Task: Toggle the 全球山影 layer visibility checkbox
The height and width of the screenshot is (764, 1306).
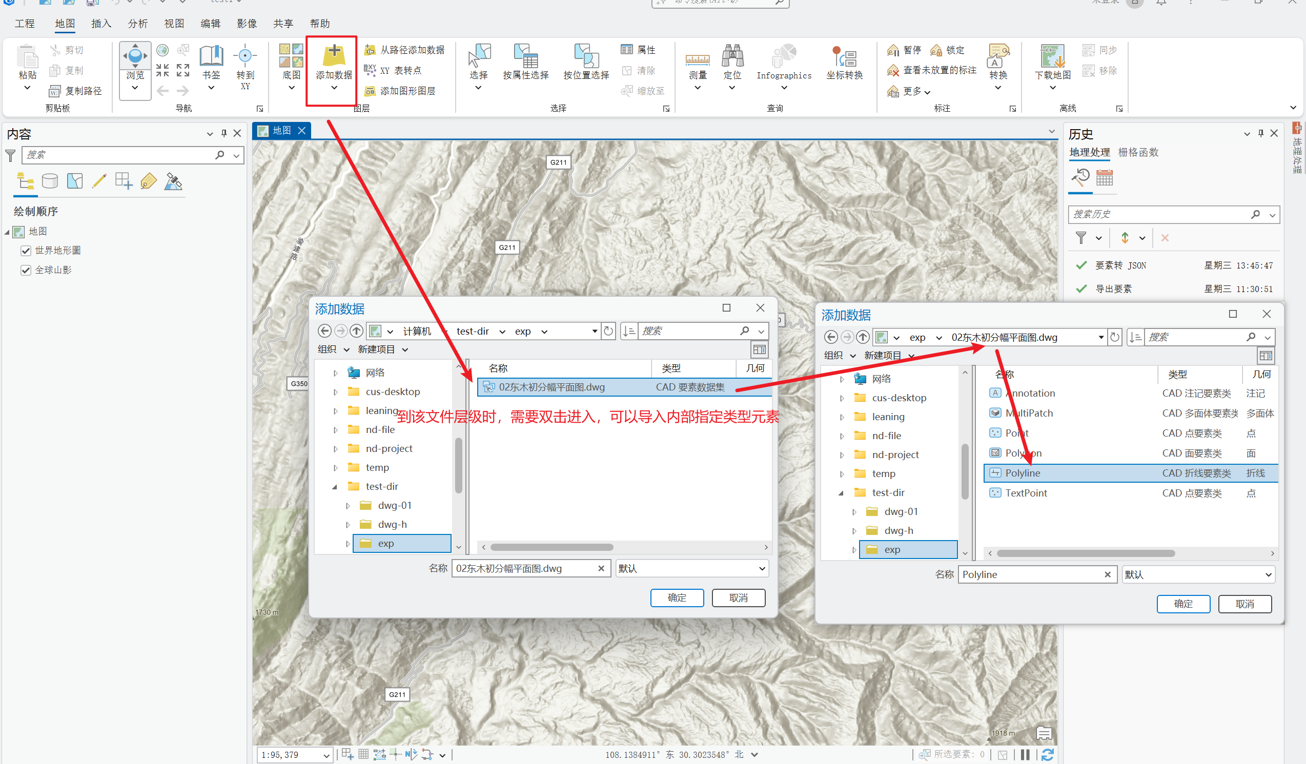Action: tap(26, 271)
